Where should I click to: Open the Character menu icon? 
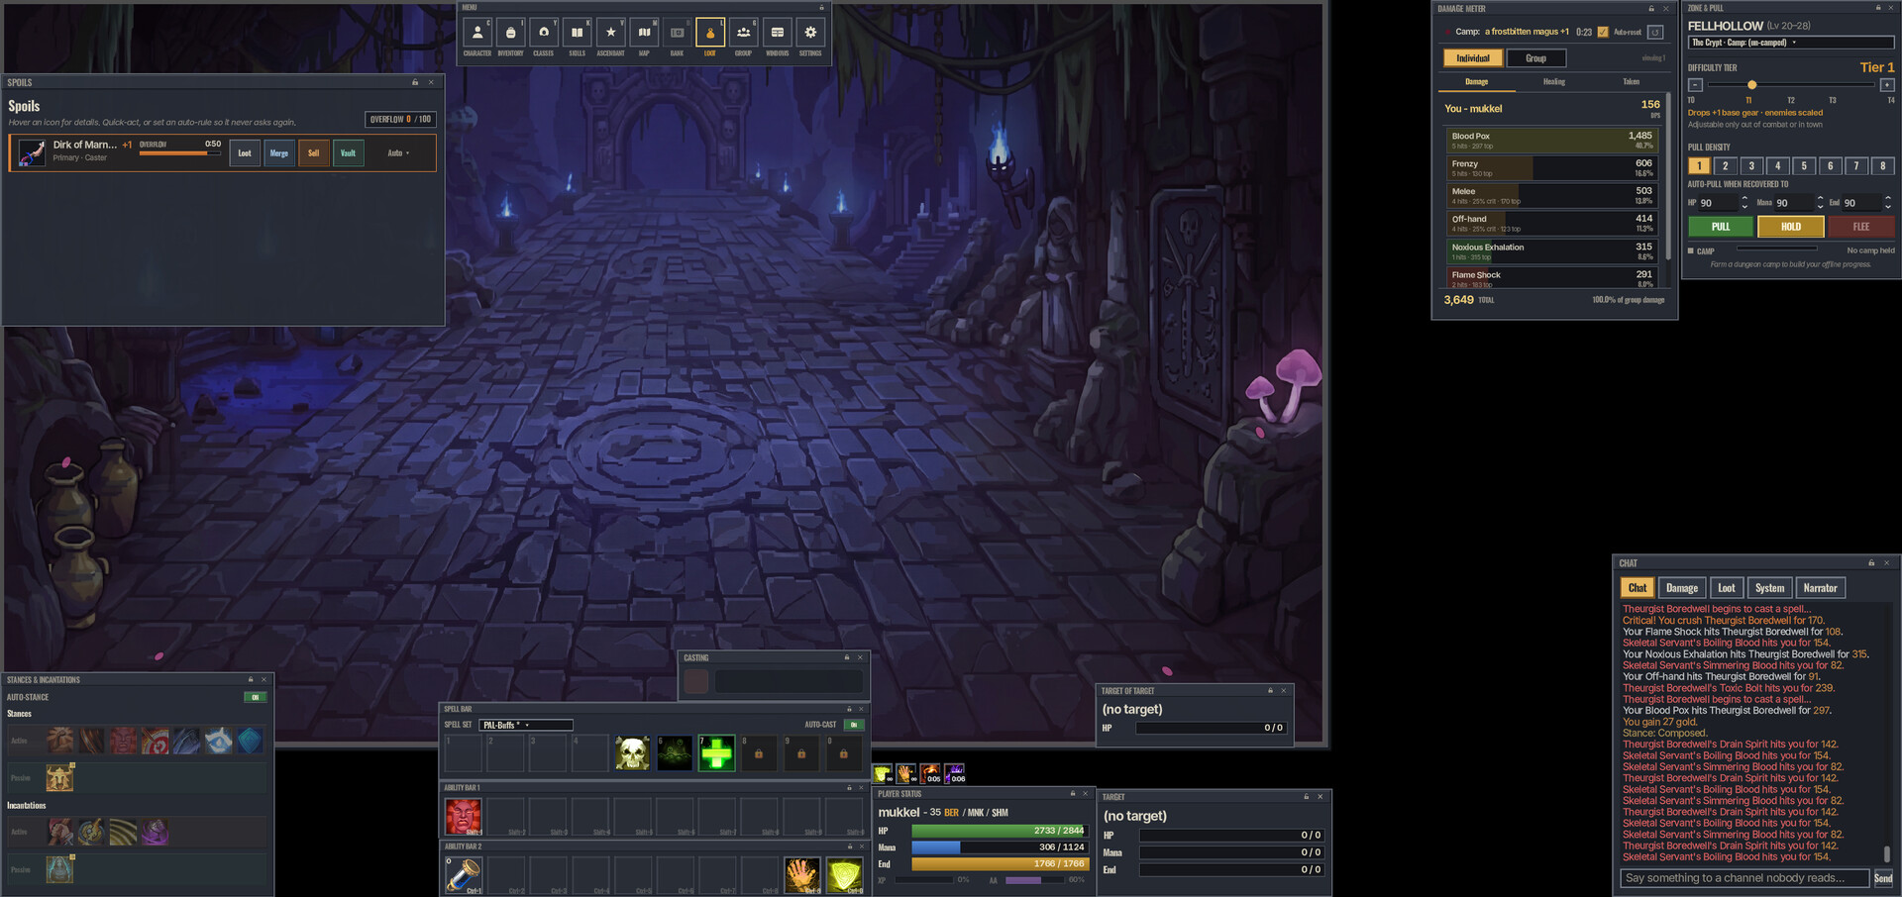pos(476,33)
